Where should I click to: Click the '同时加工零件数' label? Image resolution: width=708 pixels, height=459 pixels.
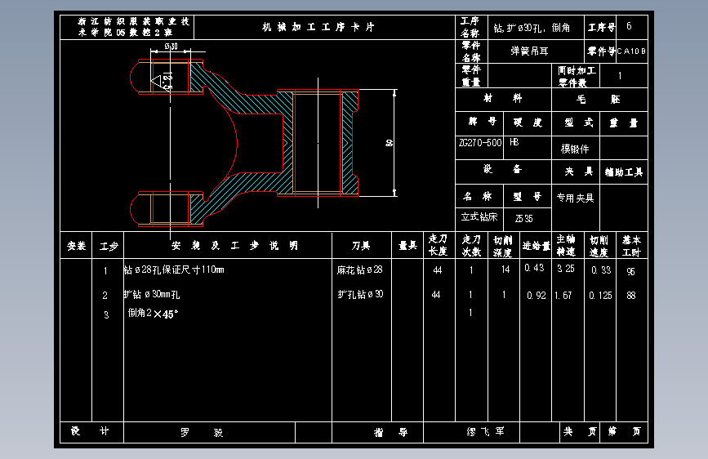(577, 76)
